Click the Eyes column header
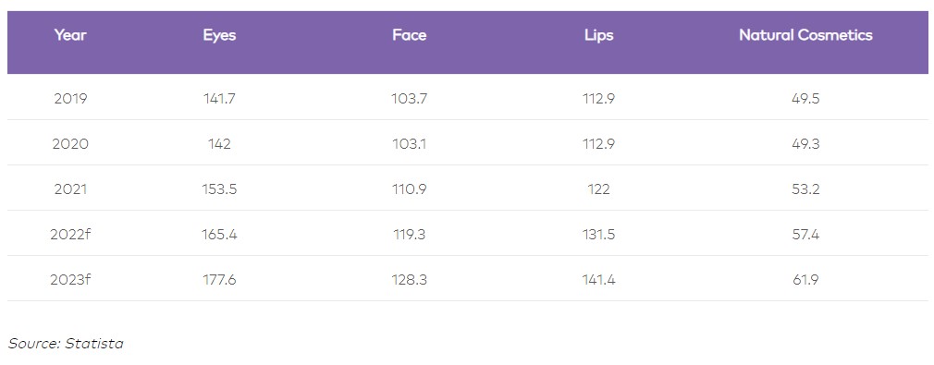 pyautogui.click(x=219, y=35)
